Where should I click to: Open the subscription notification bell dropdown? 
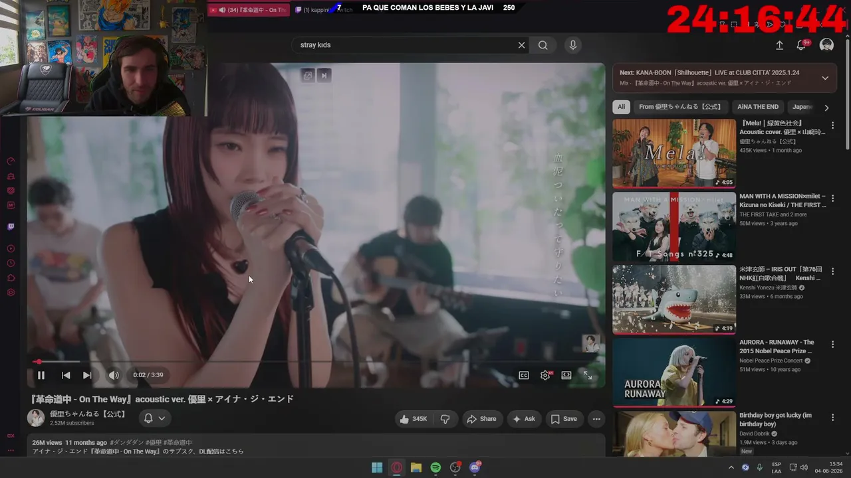154,418
